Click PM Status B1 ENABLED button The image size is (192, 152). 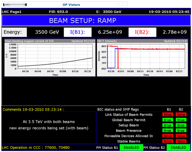pyautogui.click(x=131, y=148)
